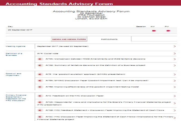Click the London, EC4M 6XH address text
The height and width of the screenshot is (121, 181).
click(x=91, y=19)
